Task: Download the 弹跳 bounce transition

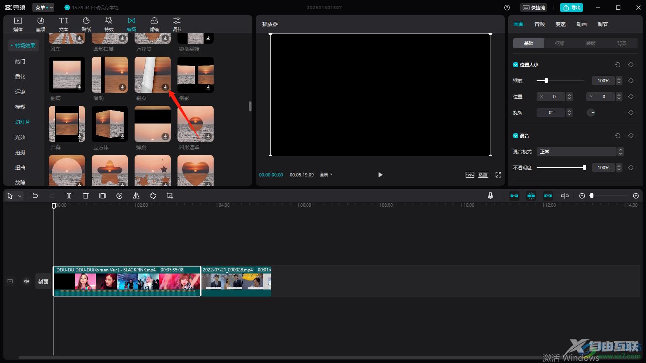Action: [165, 136]
